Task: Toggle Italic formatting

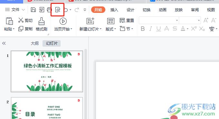Action: (151, 29)
